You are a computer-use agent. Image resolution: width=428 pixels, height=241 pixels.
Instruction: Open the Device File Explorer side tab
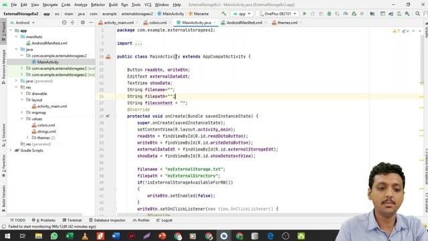point(426,167)
